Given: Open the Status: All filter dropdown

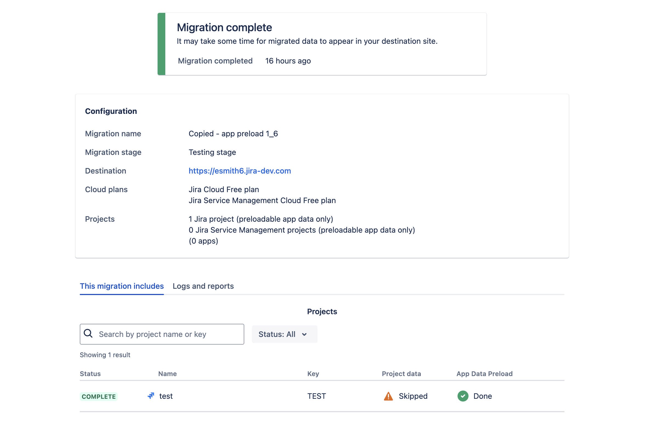Looking at the screenshot, I should point(284,334).
